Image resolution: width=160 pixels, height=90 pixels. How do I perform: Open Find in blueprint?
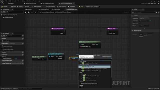27,6
